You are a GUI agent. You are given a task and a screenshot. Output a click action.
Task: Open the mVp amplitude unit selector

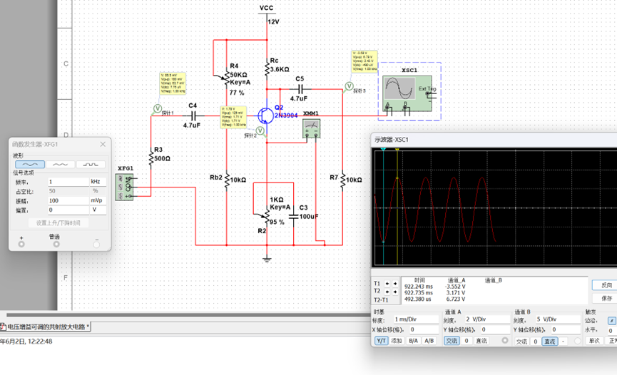[98, 200]
